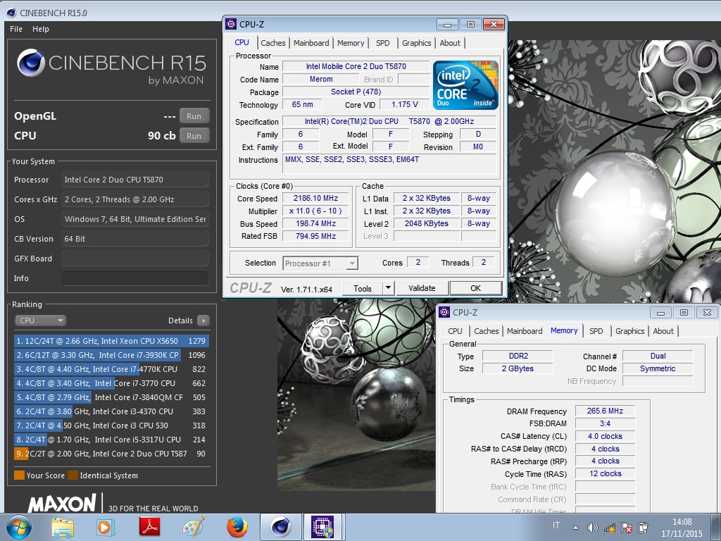Select Core i3-4370 ranking row
This screenshot has width=721, height=541.
click(x=112, y=411)
